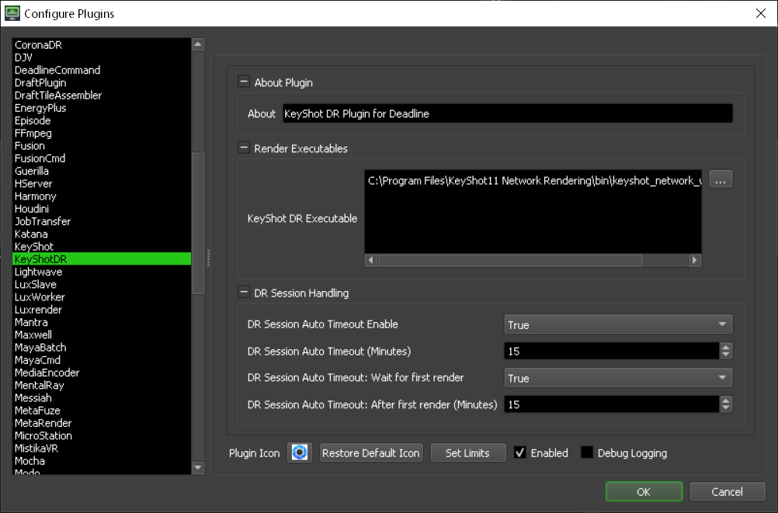Click the KeyShot Plugin Icon thumbnail
The image size is (778, 513).
tap(300, 452)
